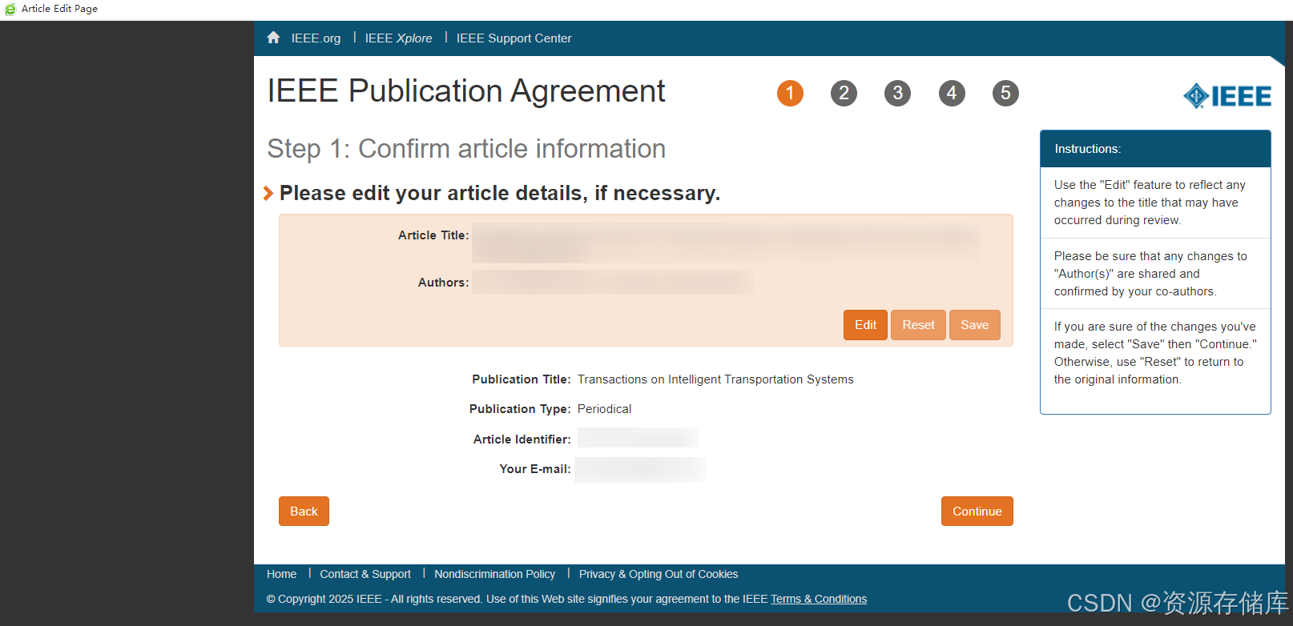
Task: Go to IEEE Xplore
Action: pos(398,38)
